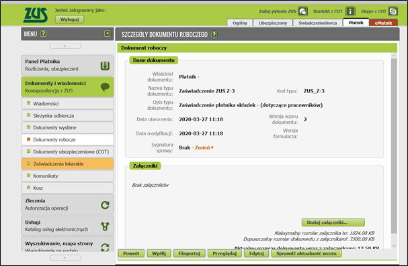
Task: Click the Przeglądaj button
Action: (x=225, y=253)
